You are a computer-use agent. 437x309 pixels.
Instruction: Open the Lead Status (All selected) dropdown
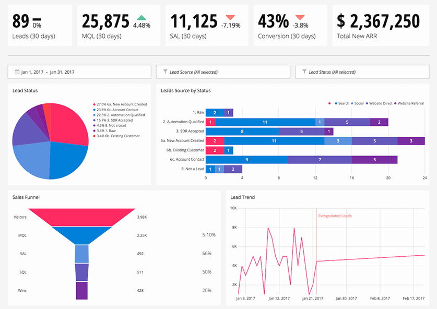(x=362, y=72)
